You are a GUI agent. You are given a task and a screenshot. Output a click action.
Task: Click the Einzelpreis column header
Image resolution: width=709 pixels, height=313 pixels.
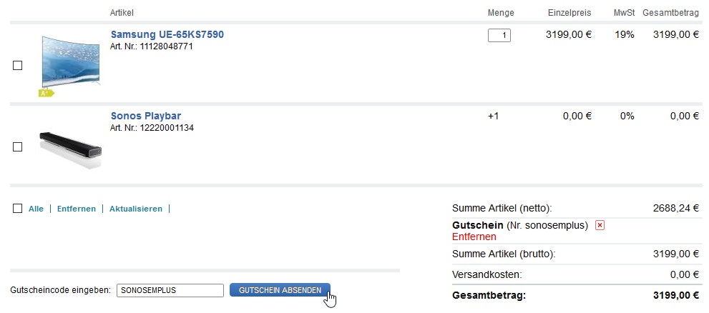pyautogui.click(x=569, y=14)
